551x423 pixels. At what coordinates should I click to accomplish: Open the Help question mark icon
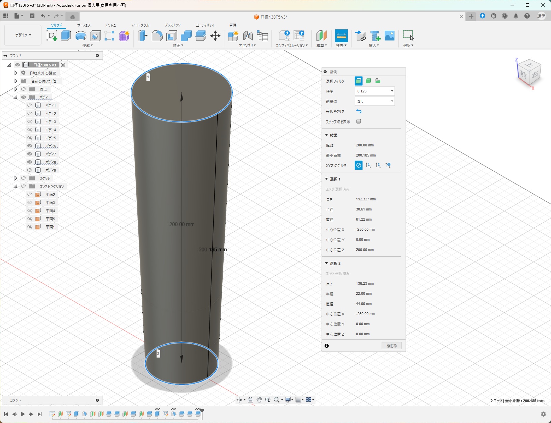pyautogui.click(x=527, y=16)
